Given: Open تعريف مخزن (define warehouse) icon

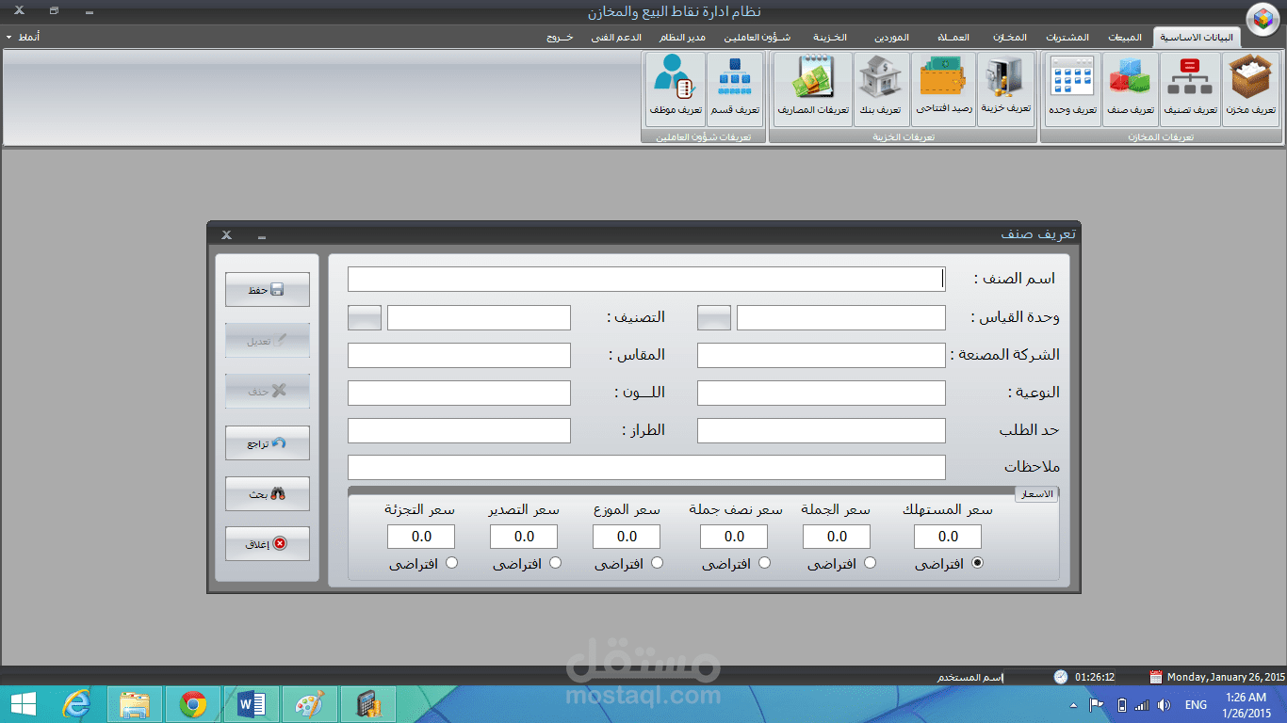Looking at the screenshot, I should point(1251,88).
